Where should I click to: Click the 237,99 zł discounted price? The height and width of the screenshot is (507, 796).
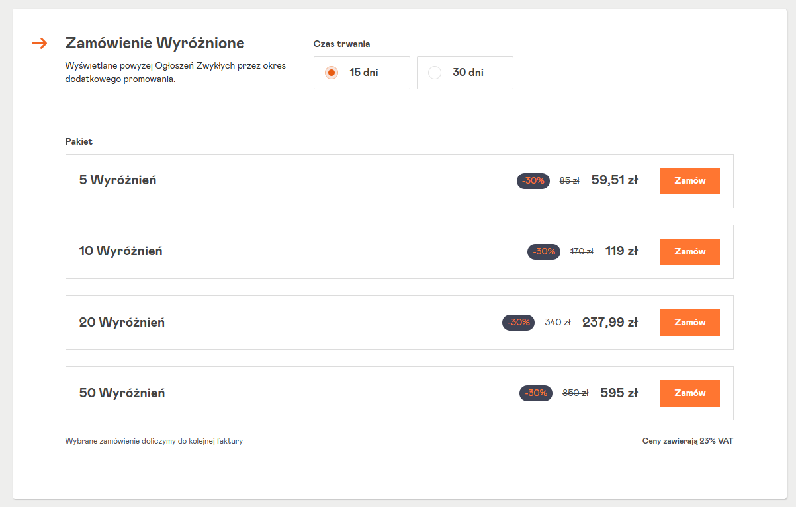[x=609, y=323]
